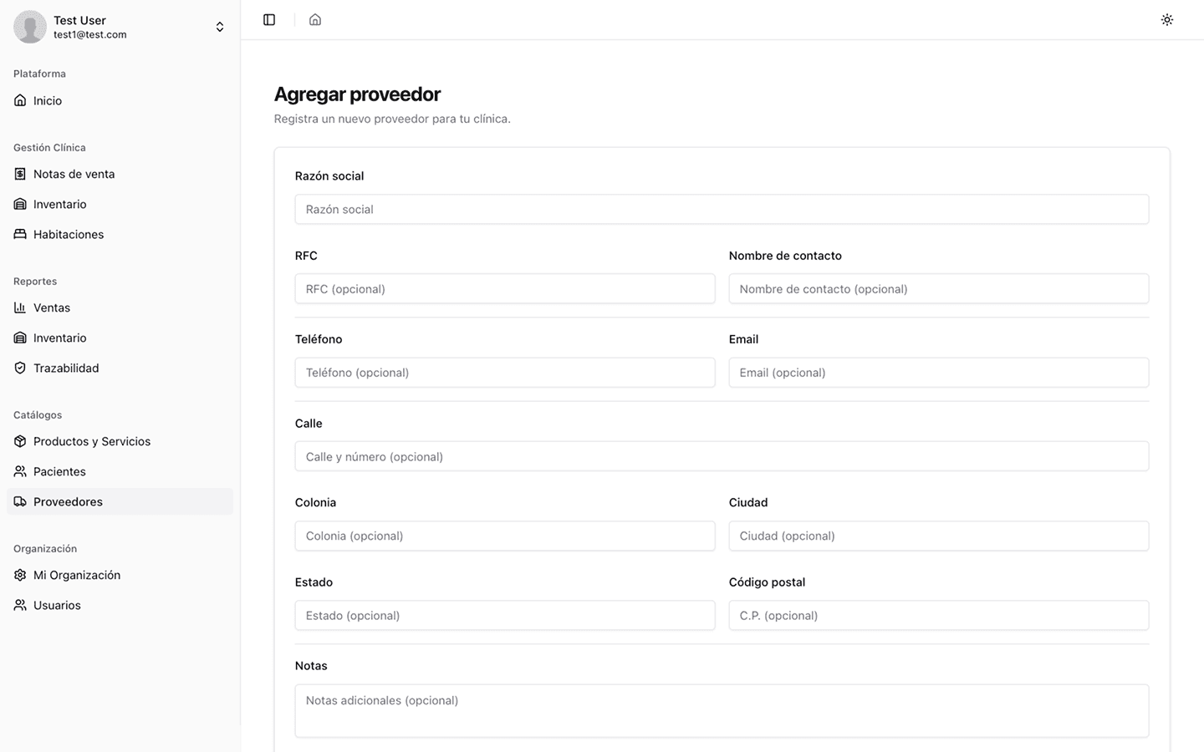This screenshot has height=752, width=1204.
Task: Open Habitaciones via the bed icon
Action: point(20,234)
